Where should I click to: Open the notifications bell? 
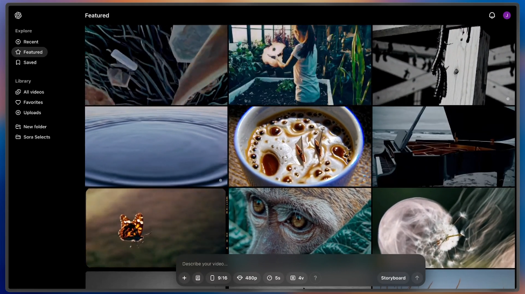[492, 16]
